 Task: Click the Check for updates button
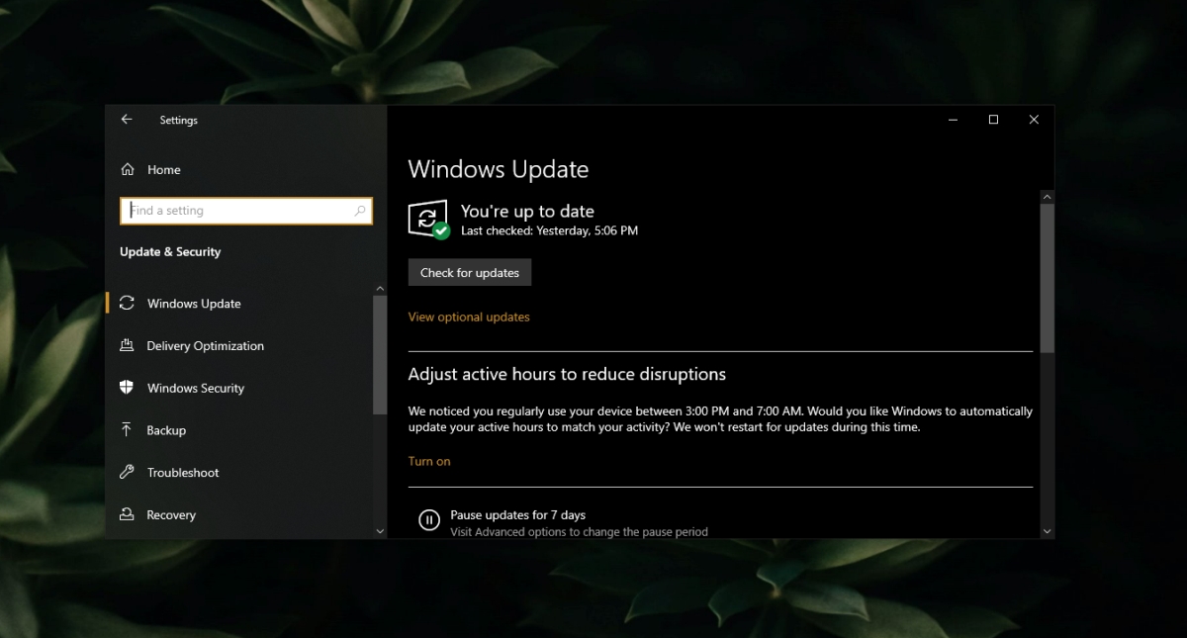tap(470, 273)
